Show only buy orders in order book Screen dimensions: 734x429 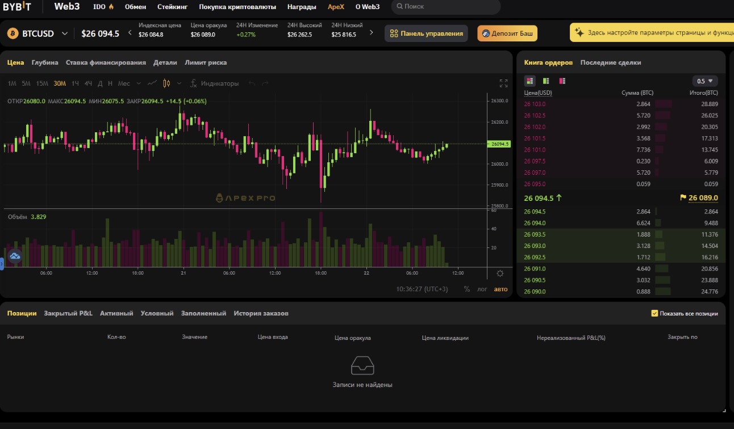(545, 81)
